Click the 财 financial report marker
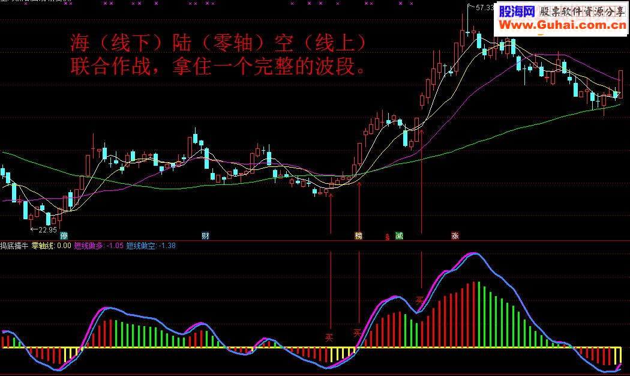Screen dimensions: 630x376 point(205,236)
